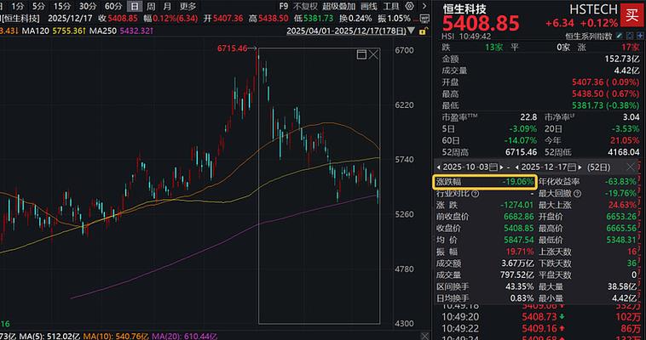Click the 60日 -14.07% return value
Screen dimensions: 646x340
coord(521,140)
